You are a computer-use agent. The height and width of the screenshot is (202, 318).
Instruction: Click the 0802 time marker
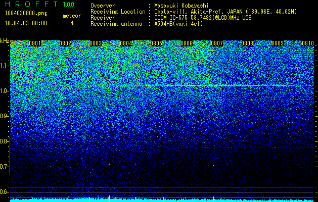click(x=65, y=43)
